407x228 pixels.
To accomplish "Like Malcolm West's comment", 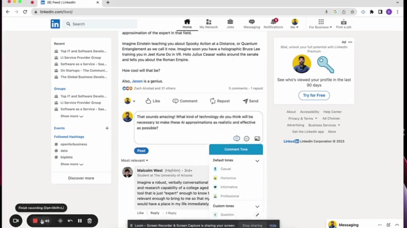I will [141, 213].
